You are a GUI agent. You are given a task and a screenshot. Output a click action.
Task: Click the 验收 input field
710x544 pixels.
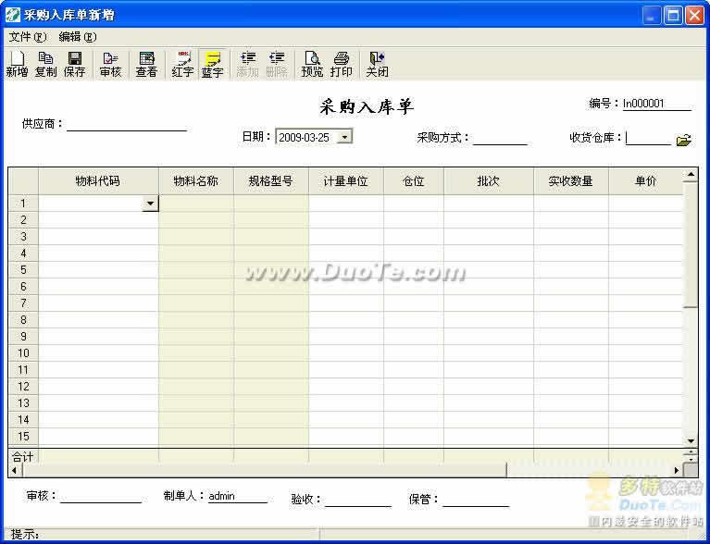click(x=358, y=500)
